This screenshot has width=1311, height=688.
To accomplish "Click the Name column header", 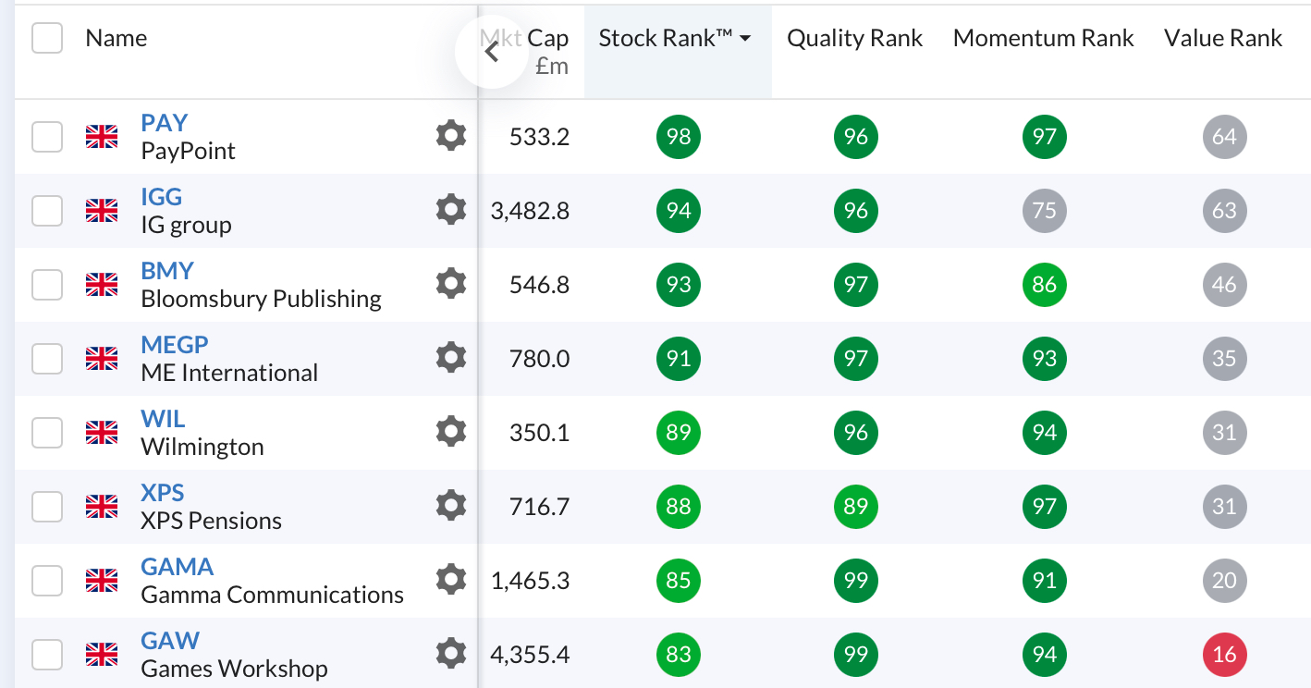I will coord(116,38).
